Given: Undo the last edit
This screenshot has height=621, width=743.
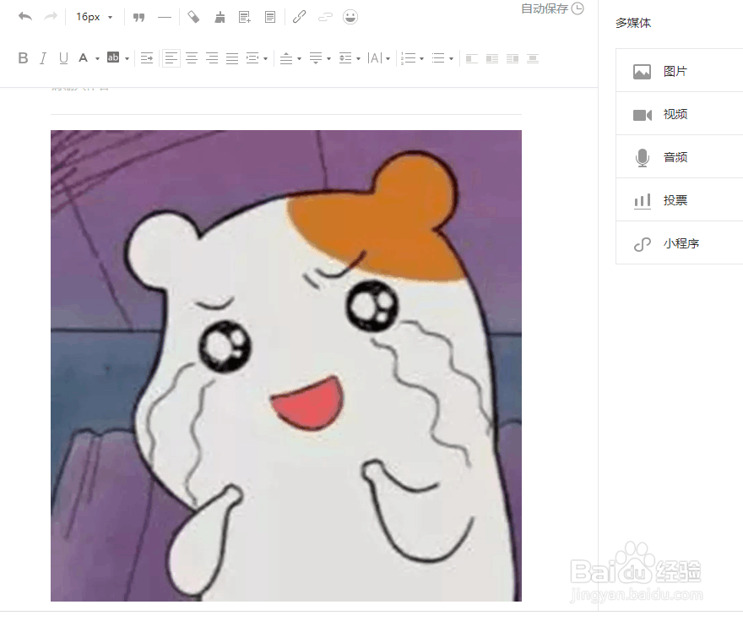Looking at the screenshot, I should [x=25, y=17].
